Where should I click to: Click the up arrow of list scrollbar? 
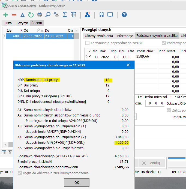76,31
